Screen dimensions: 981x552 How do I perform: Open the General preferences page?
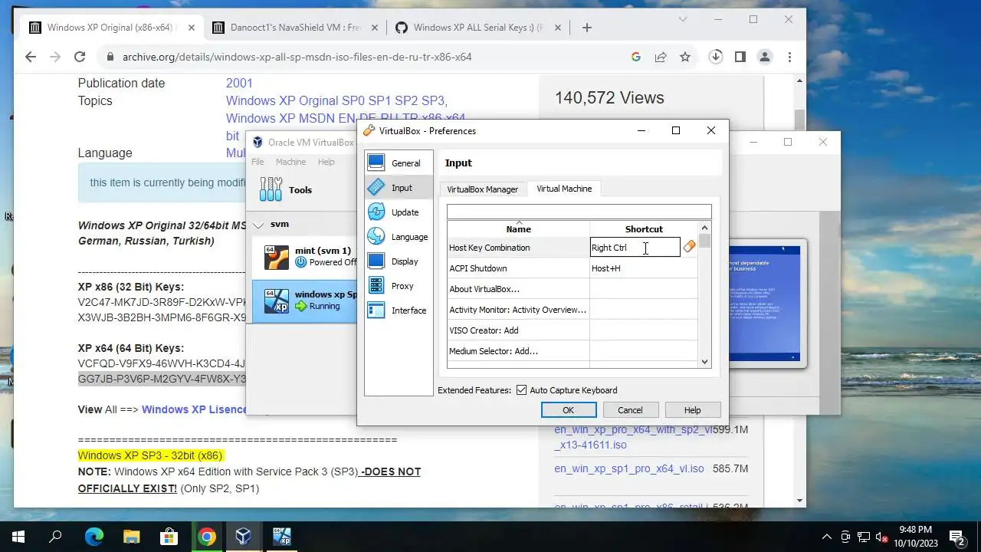point(399,163)
